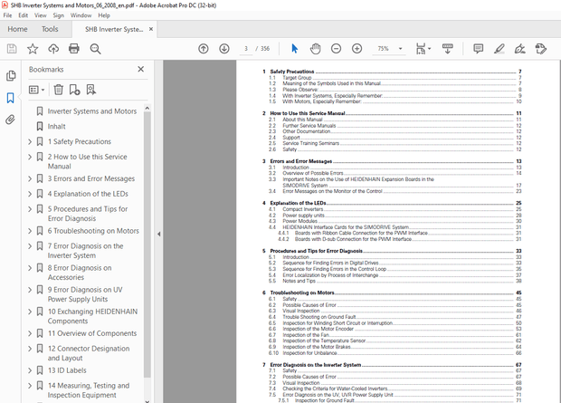
Task: Find the current bookmark icon
Action: 90,90
